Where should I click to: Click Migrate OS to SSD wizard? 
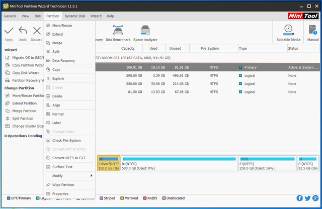(x=25, y=58)
